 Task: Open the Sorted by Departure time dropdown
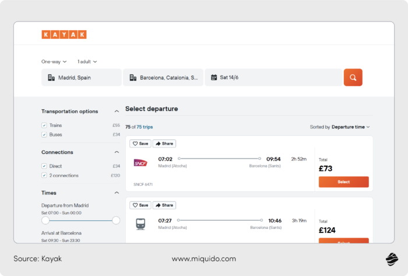[x=340, y=127]
